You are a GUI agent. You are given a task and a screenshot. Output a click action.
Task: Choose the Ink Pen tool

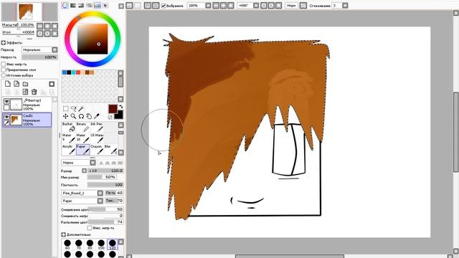click(97, 128)
